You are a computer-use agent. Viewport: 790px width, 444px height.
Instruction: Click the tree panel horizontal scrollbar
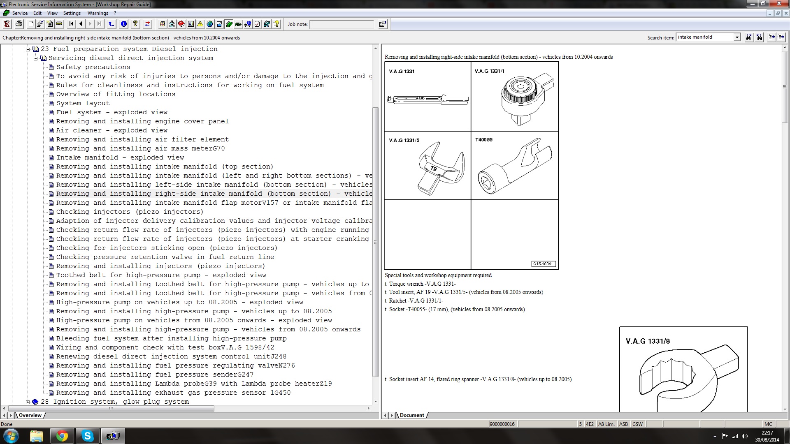coord(111,408)
